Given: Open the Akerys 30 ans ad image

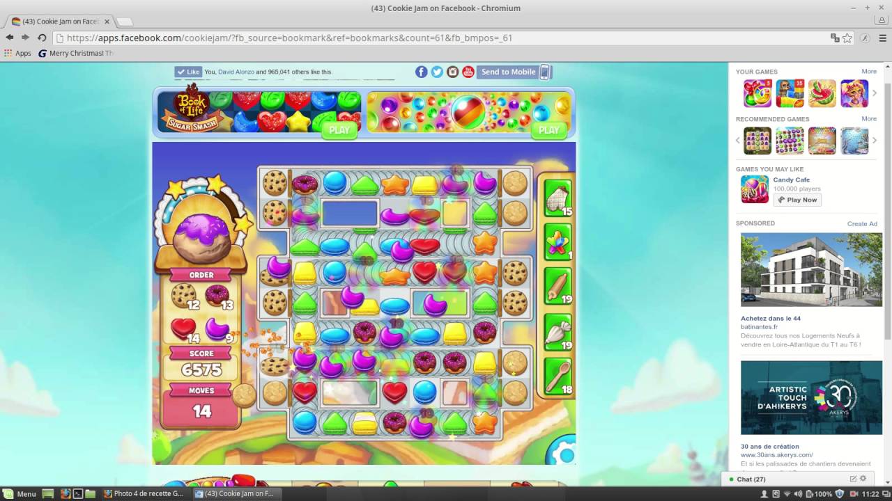Looking at the screenshot, I should coord(811,397).
